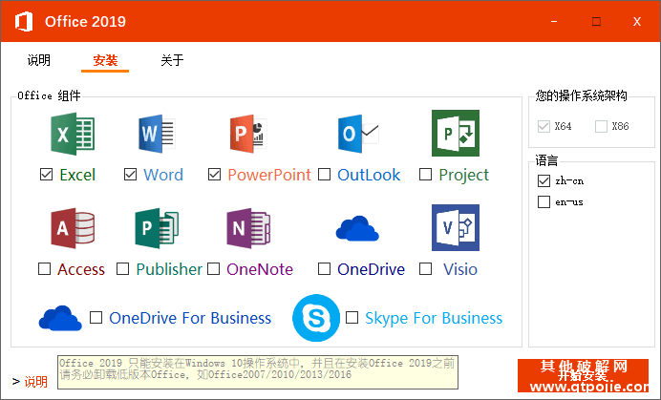Check the OneDrive checkbox
661x400 pixels.
coord(324,268)
